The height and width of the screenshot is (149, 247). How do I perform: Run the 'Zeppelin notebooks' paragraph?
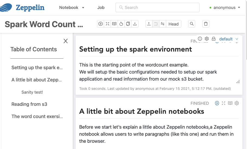tap(217, 103)
